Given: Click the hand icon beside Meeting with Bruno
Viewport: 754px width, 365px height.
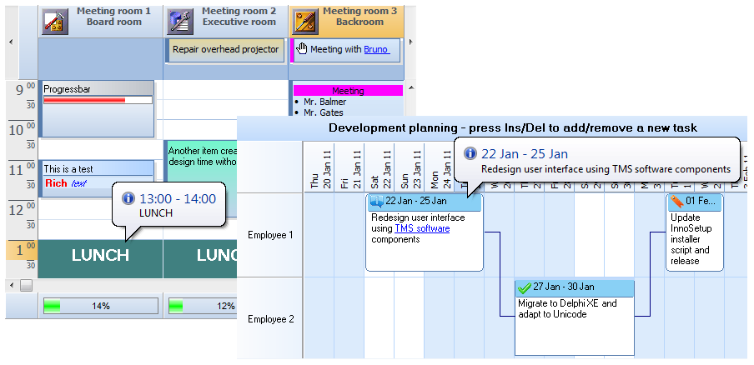Looking at the screenshot, I should point(302,49).
